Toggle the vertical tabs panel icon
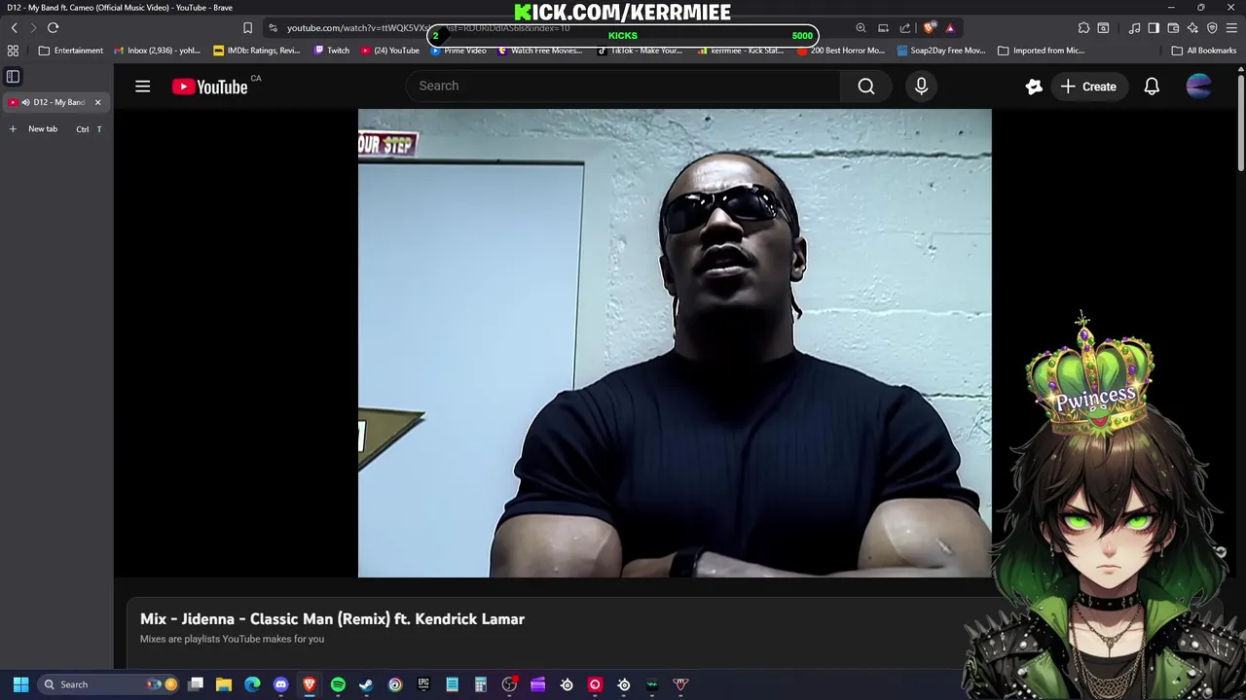The width and height of the screenshot is (1246, 700). (x=14, y=76)
